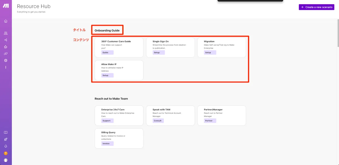The image size is (339, 165).
Task: Open Webhooks via the globe icon
Action: (6, 60)
